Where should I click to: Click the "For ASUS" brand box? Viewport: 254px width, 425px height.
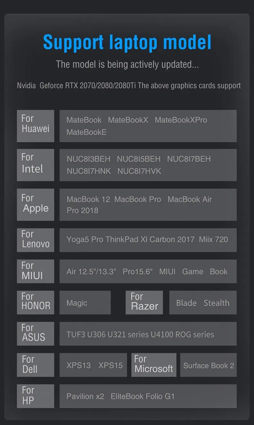pyautogui.click(x=35, y=334)
